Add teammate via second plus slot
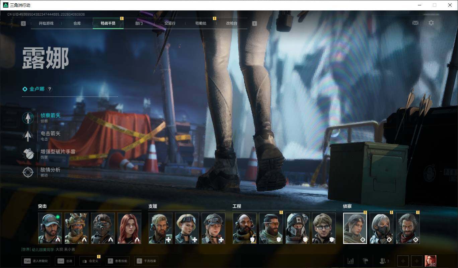 point(416,261)
